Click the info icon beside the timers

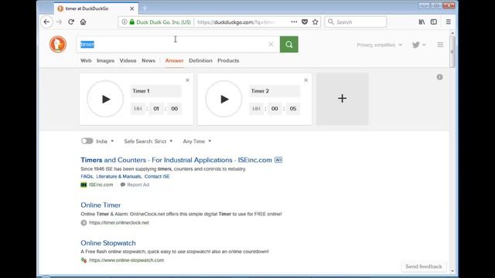[x=440, y=77]
